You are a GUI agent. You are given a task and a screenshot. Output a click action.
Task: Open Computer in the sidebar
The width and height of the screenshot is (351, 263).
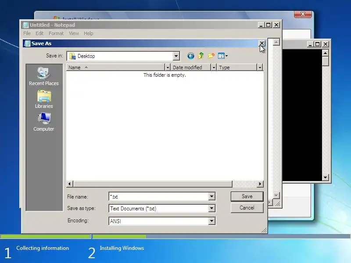click(x=44, y=122)
